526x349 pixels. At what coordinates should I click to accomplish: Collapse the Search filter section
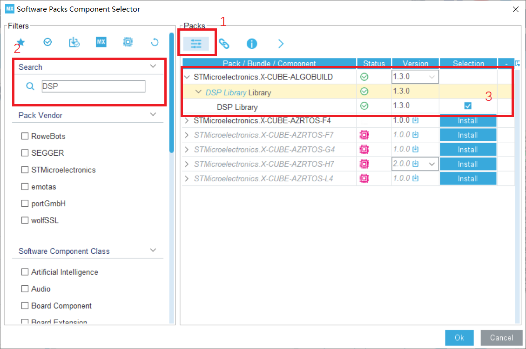[153, 66]
